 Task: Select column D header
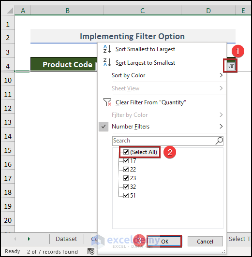coord(208,11)
